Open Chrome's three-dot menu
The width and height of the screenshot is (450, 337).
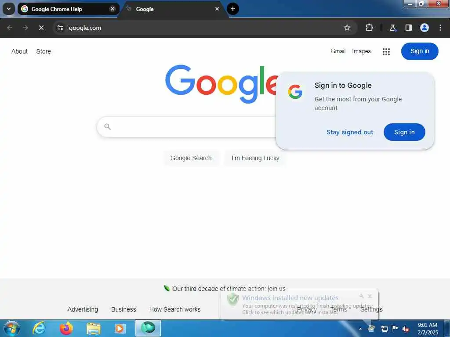(440, 28)
